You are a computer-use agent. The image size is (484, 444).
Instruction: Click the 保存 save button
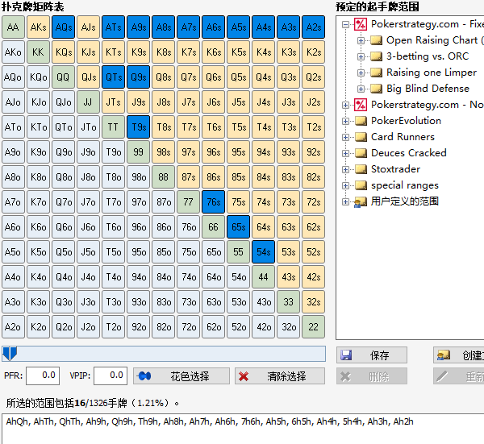[x=372, y=355]
